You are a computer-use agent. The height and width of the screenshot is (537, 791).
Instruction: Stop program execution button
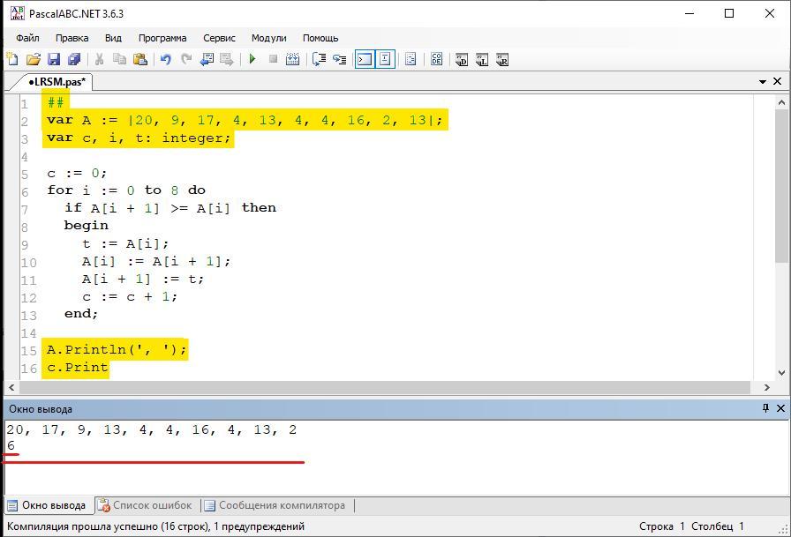(273, 59)
